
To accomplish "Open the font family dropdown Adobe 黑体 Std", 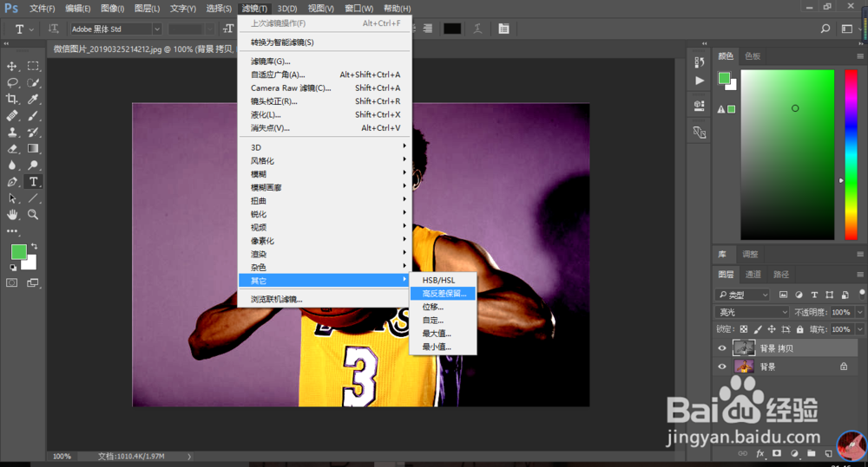I will [x=115, y=29].
